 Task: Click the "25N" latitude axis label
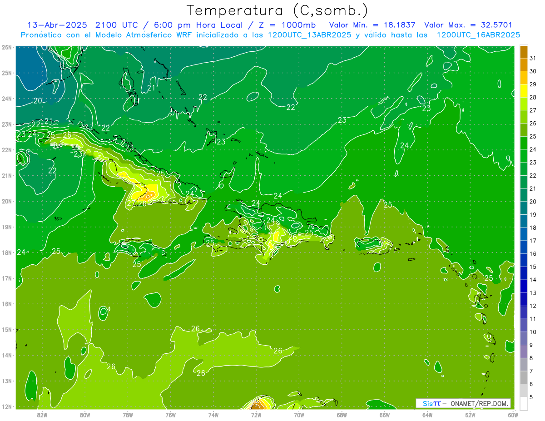(6, 73)
